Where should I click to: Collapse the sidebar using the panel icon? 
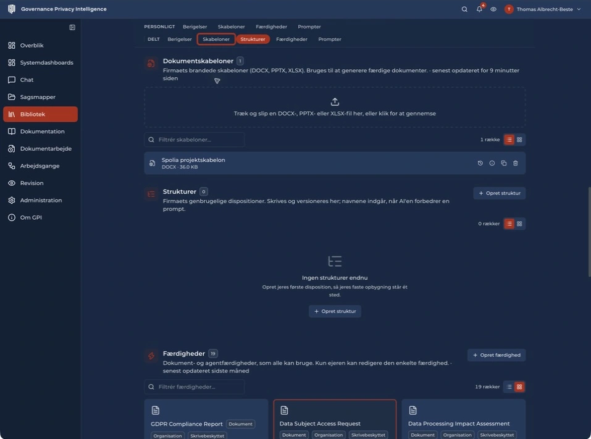[72, 27]
